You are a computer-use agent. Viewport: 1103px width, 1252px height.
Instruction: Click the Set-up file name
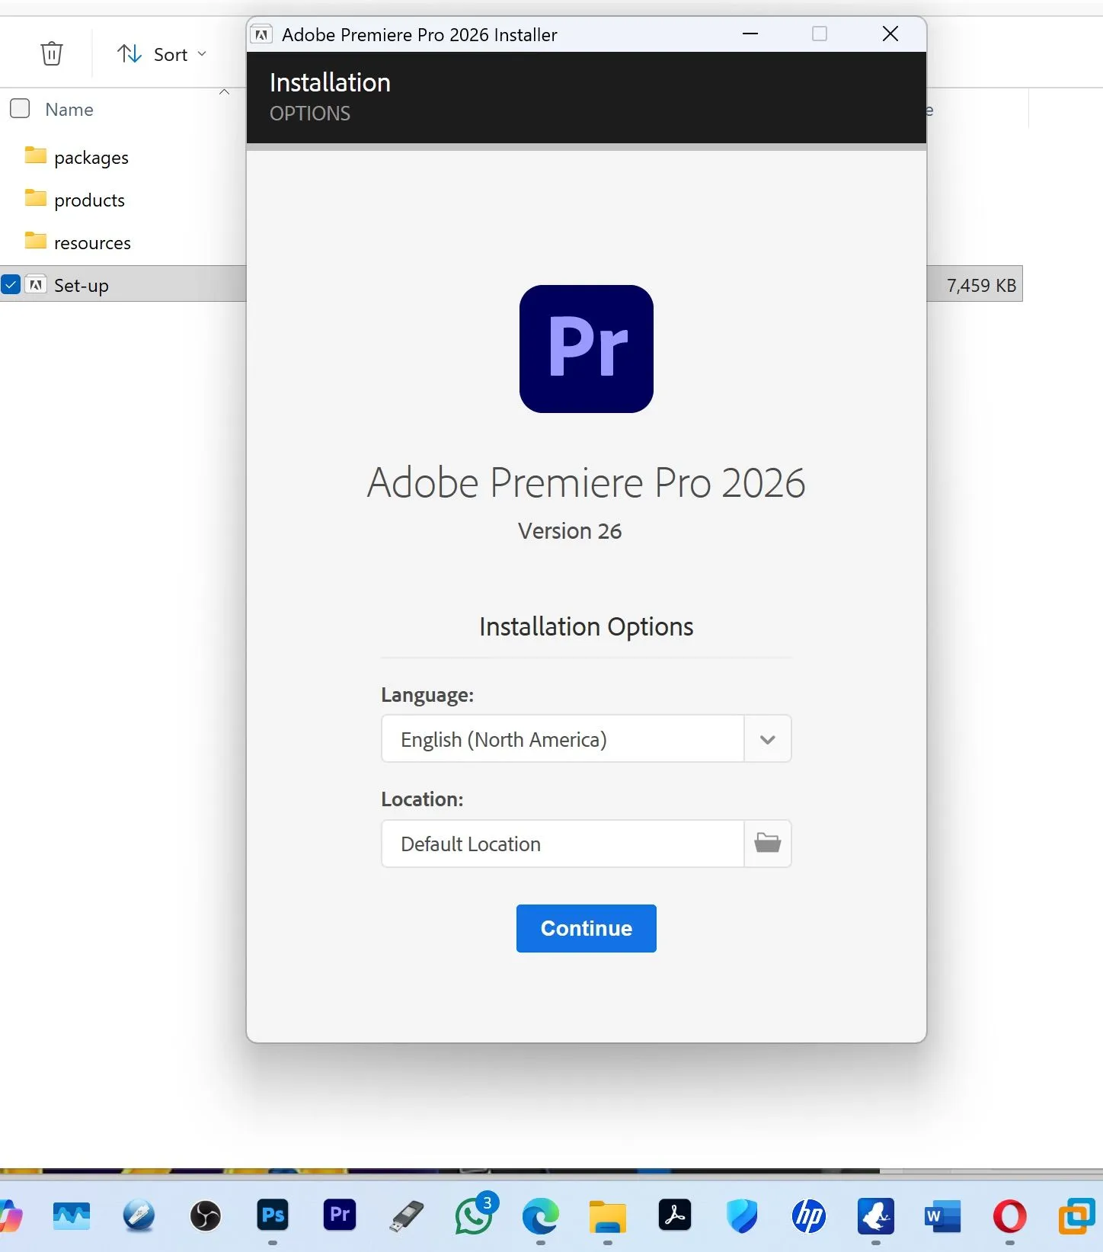coord(82,285)
